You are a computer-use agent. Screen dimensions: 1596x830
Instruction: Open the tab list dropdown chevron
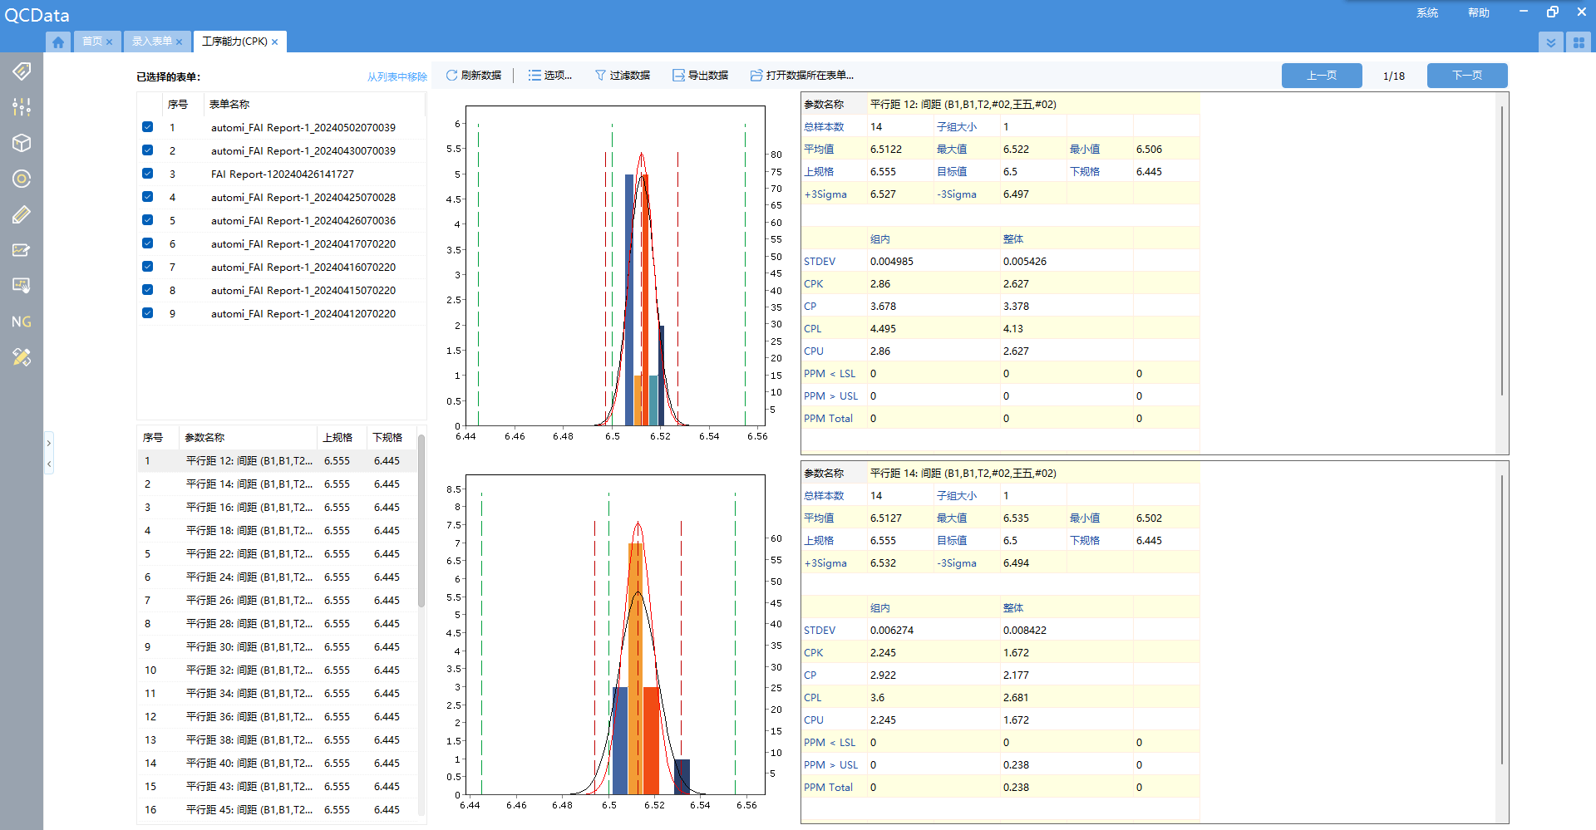click(1550, 42)
